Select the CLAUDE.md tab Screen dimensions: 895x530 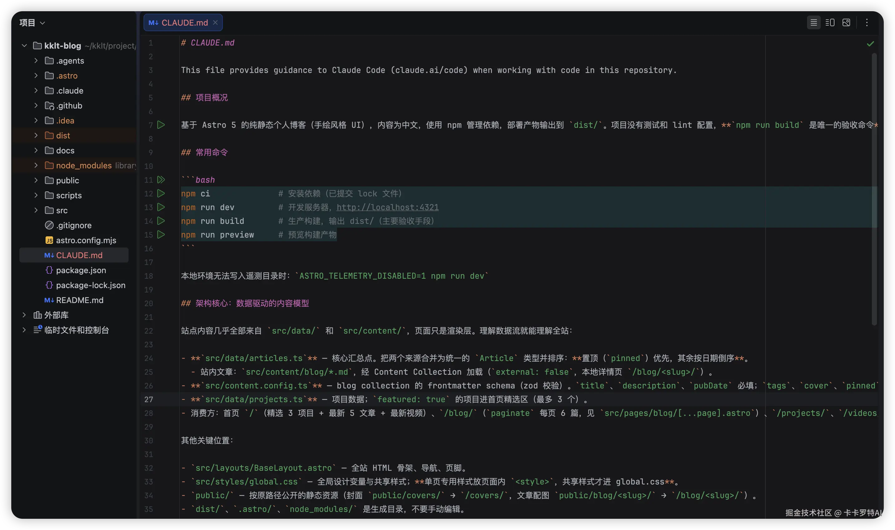click(x=183, y=22)
